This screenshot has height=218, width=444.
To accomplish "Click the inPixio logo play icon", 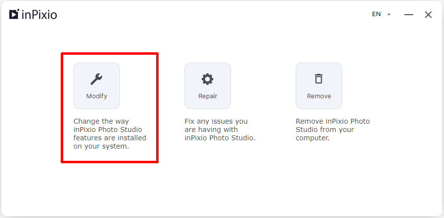I will coord(14,14).
